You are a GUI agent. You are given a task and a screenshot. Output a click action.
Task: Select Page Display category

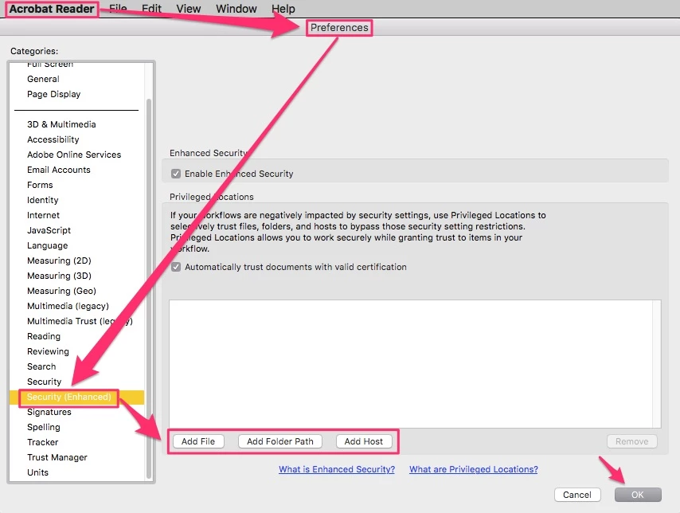54,94
